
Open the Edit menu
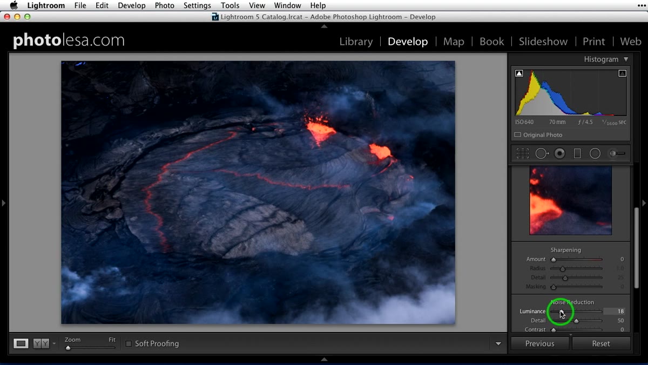[x=102, y=5]
